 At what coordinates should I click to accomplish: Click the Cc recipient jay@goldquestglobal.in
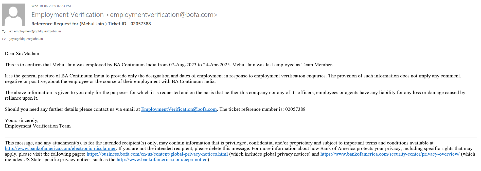(26, 39)
